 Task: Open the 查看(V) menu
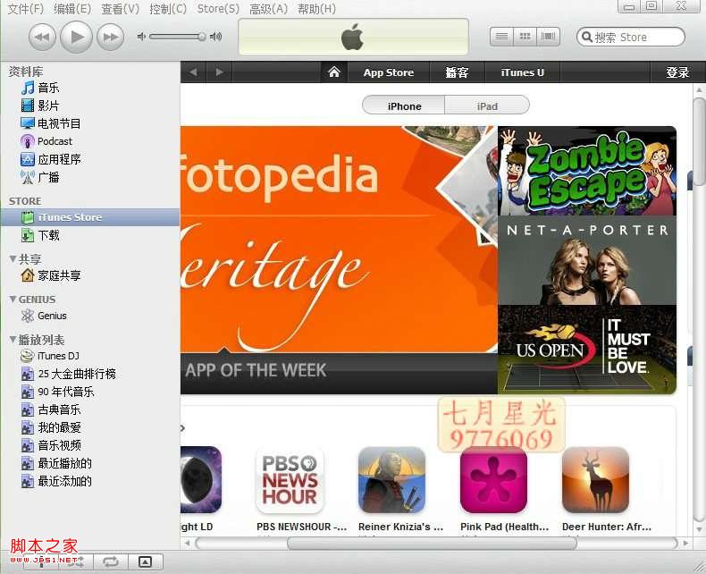tap(121, 9)
